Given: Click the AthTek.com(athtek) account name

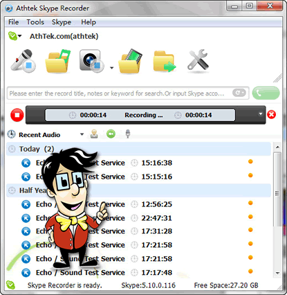Looking at the screenshot, I should [x=64, y=36].
